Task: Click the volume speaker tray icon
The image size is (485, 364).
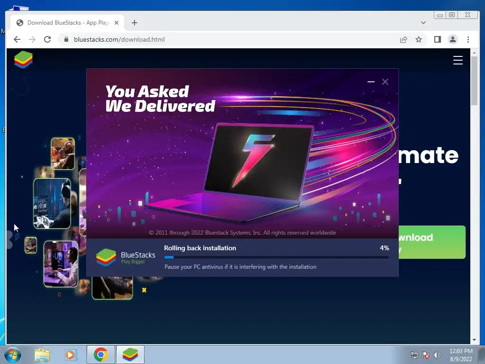Action: [437, 355]
